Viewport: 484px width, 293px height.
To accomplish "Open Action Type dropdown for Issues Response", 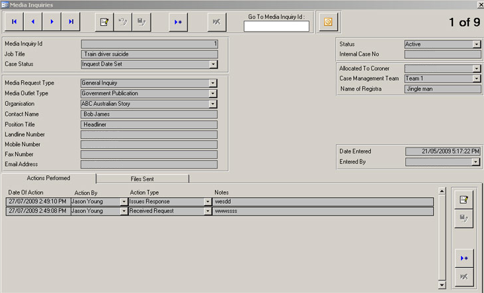I will tap(208, 202).
